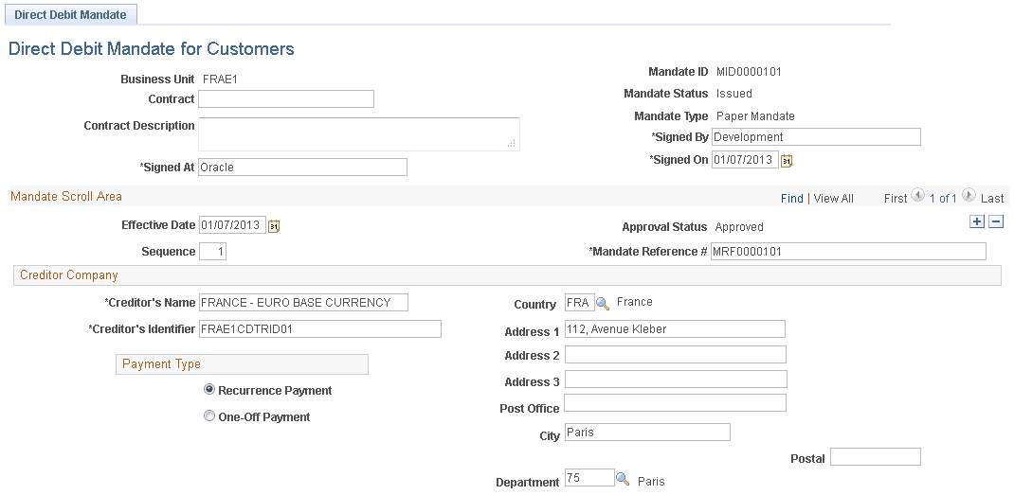Click the Mandate Type value Paper Mandate
This screenshot has width=1014, height=495.
(755, 116)
